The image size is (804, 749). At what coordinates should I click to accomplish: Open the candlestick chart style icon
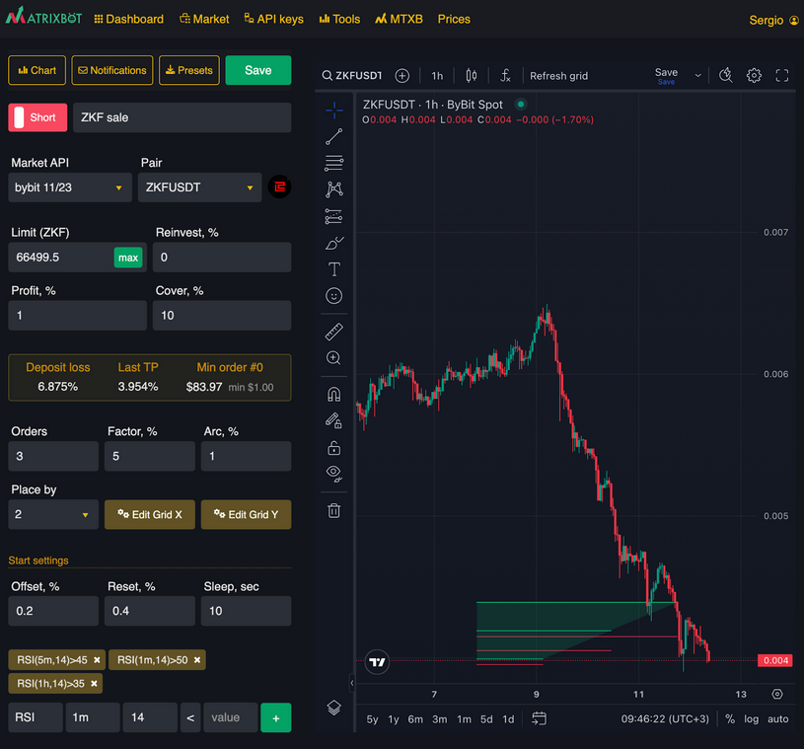coord(472,76)
